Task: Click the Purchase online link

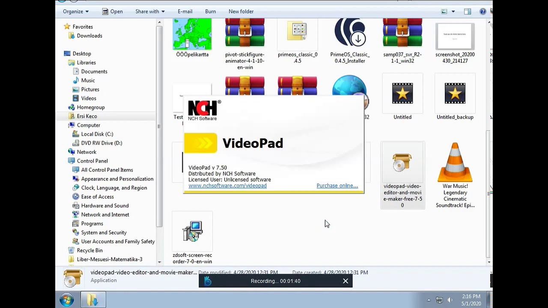Action: tap(337, 186)
